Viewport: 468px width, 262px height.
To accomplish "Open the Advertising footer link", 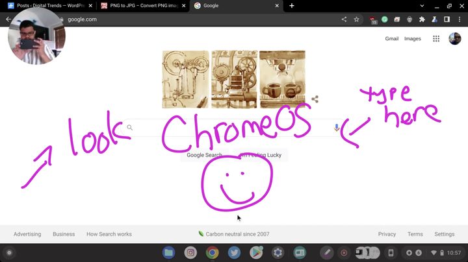I will [x=27, y=234].
